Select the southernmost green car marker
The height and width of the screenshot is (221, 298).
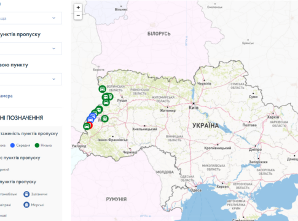[87, 126]
